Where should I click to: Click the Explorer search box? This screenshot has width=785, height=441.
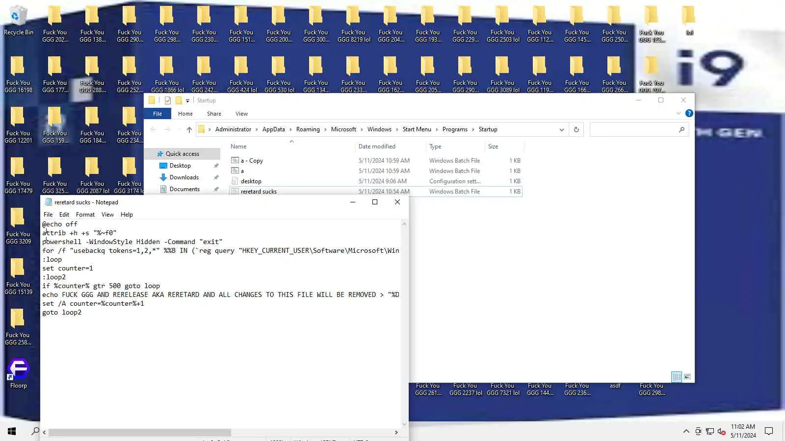[x=639, y=129]
